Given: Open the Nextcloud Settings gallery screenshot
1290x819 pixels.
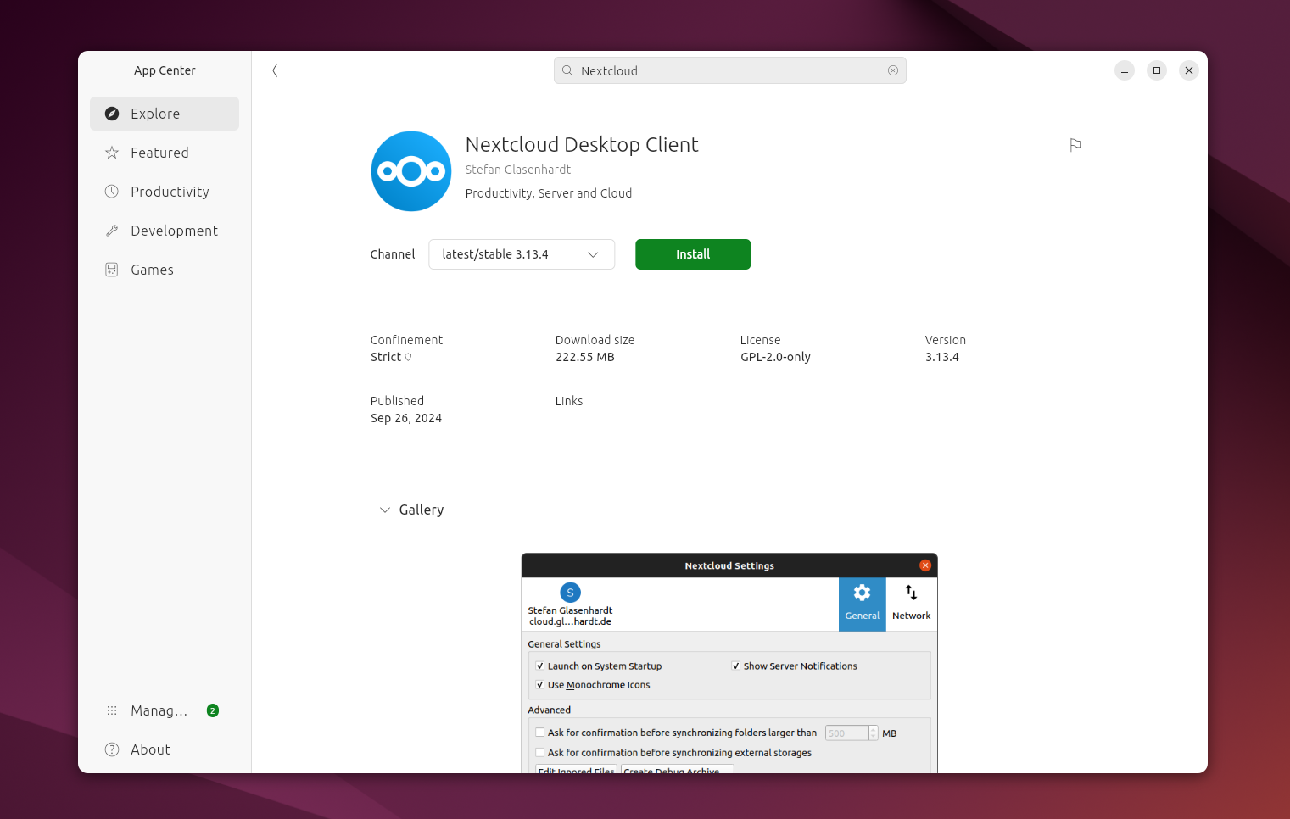Looking at the screenshot, I should coord(729,663).
